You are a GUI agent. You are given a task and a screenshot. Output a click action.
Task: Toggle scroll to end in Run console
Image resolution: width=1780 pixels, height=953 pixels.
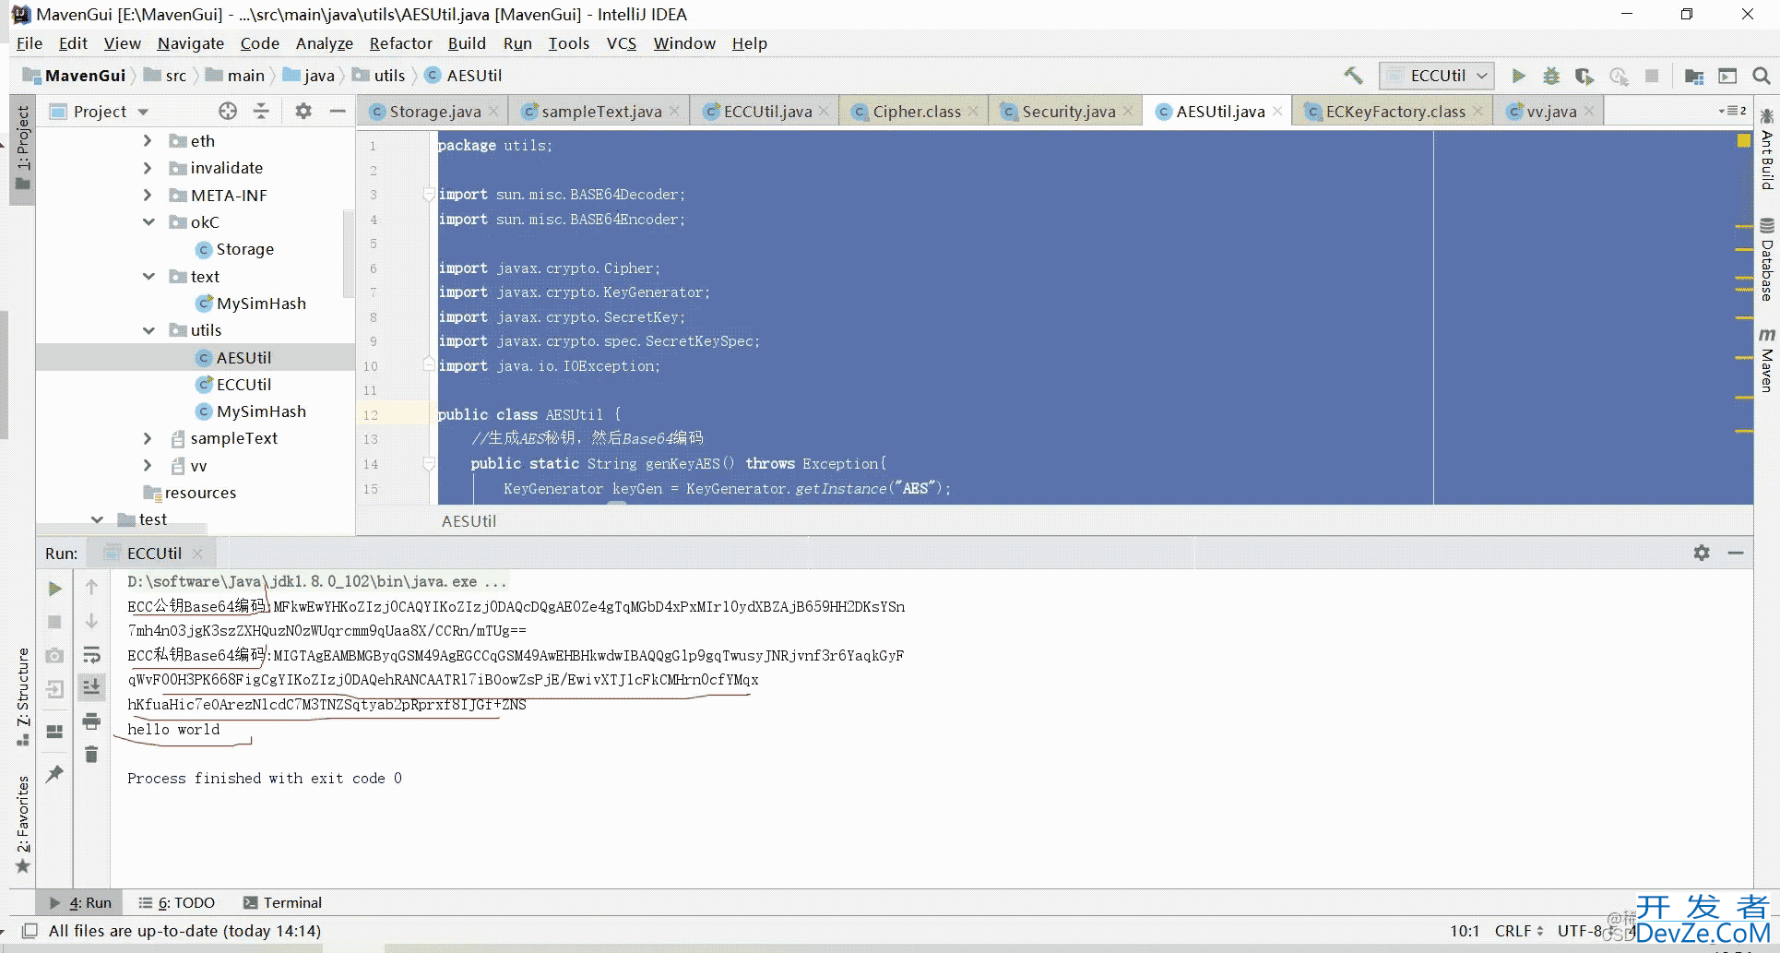[x=91, y=686]
